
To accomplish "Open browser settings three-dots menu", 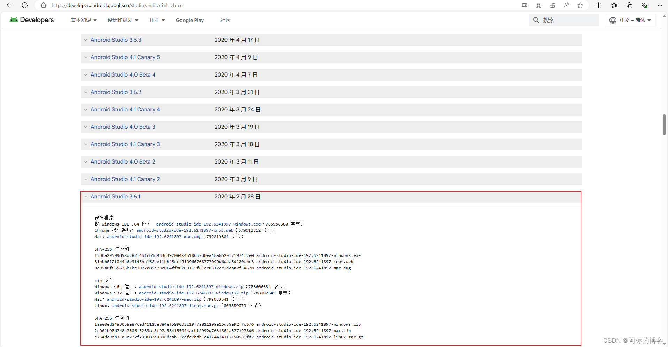I will point(660,5).
